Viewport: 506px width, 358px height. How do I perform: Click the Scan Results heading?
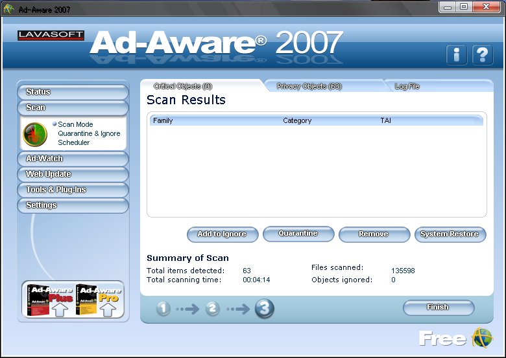(x=186, y=100)
